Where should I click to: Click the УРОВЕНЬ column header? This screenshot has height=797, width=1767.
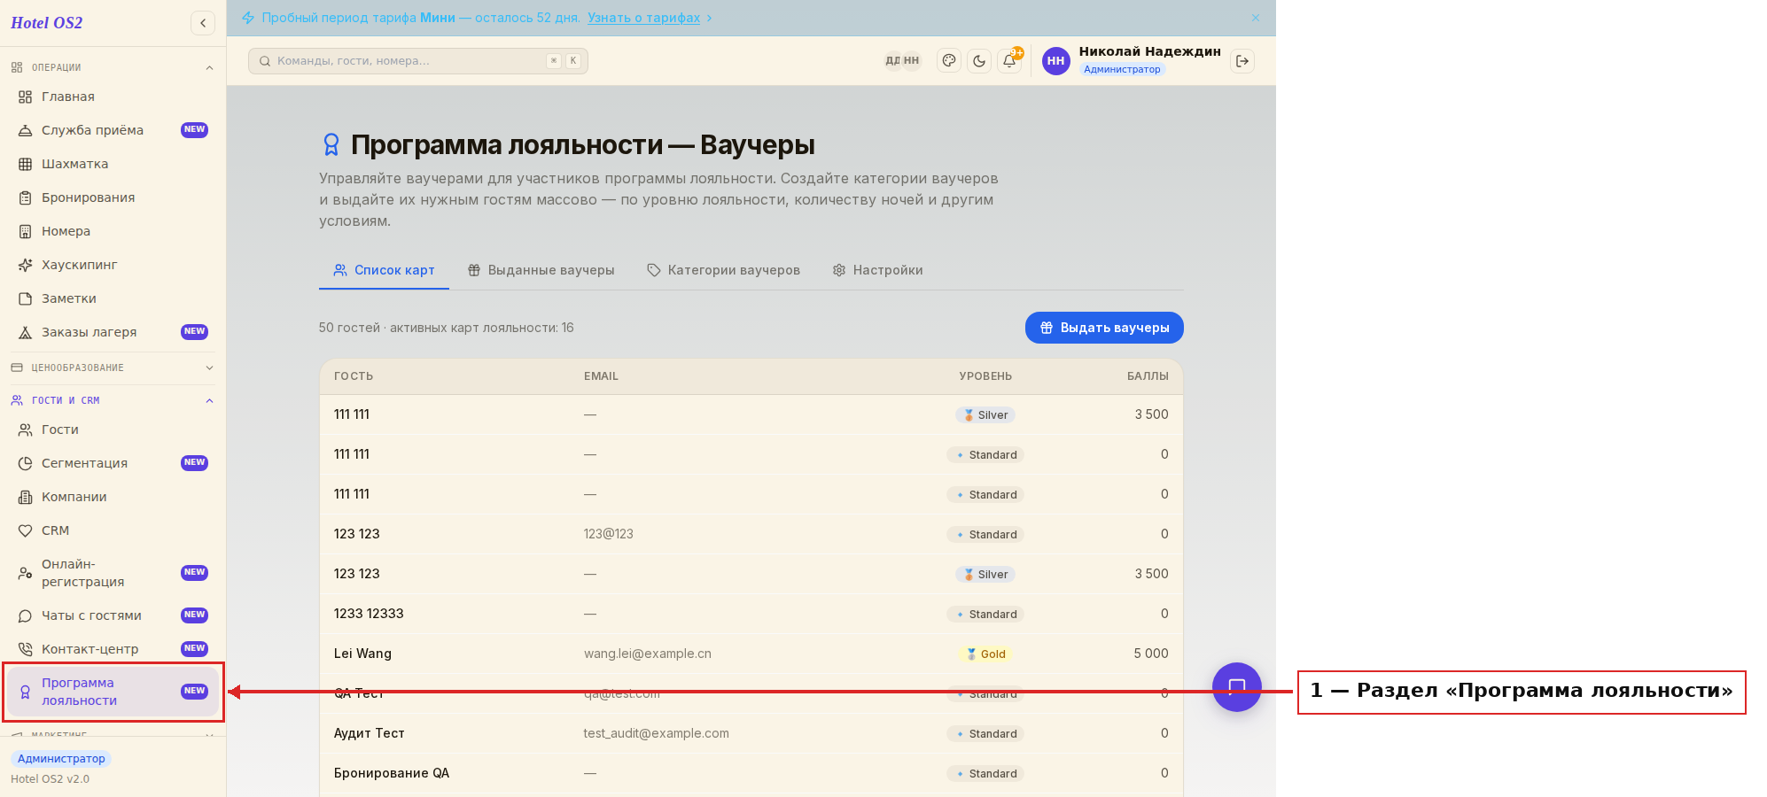[x=985, y=376]
